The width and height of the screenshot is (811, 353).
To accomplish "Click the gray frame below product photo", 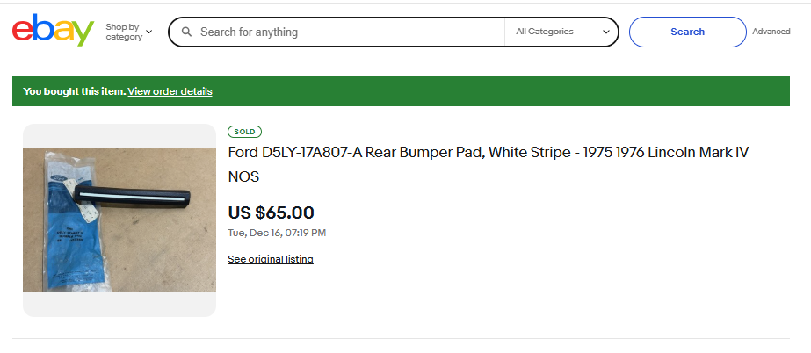I will [119, 304].
